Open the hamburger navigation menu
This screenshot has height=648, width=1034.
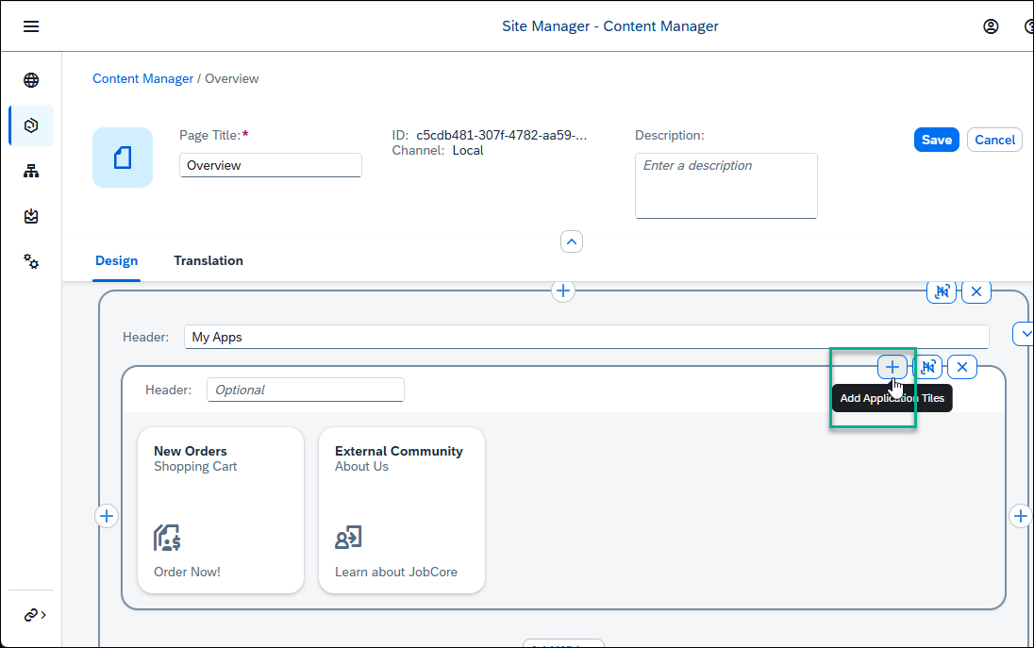[31, 26]
